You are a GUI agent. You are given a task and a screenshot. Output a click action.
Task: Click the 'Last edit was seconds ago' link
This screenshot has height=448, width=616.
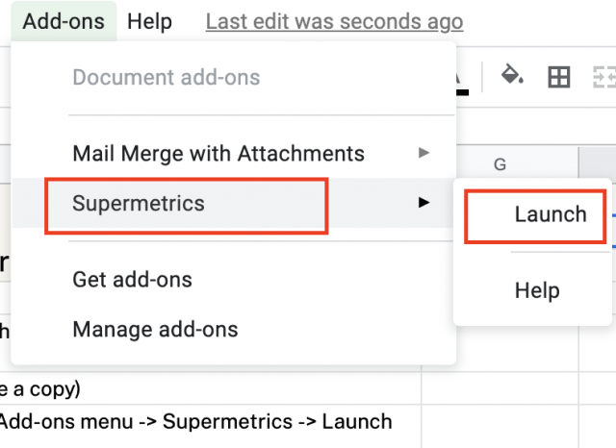click(x=334, y=21)
